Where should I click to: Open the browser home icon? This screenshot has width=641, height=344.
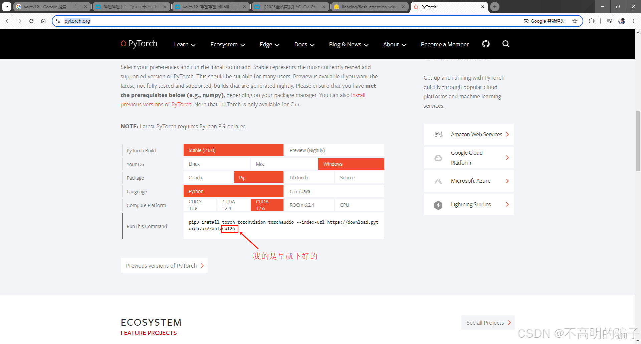click(x=43, y=21)
